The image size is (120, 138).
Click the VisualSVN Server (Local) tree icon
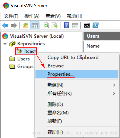(x=5, y=36)
